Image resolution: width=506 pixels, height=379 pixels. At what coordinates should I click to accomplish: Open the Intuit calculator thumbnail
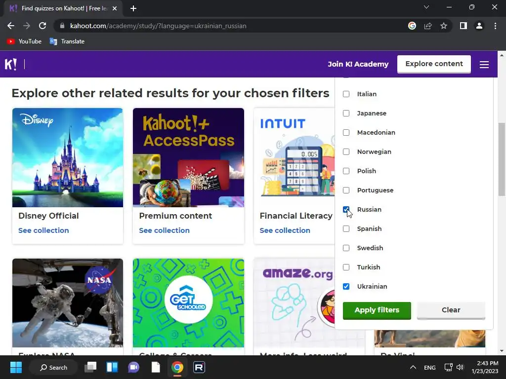tap(295, 157)
